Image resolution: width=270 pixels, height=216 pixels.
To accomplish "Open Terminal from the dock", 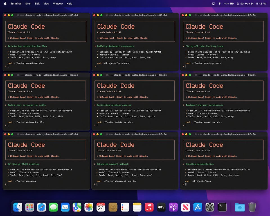I will tap(222, 207).
